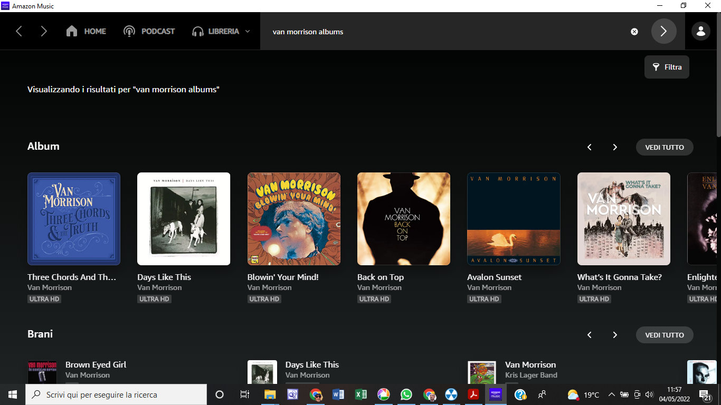Open the taskbar clock showing 11:57
Screen dimensions: 721x405
point(674,394)
